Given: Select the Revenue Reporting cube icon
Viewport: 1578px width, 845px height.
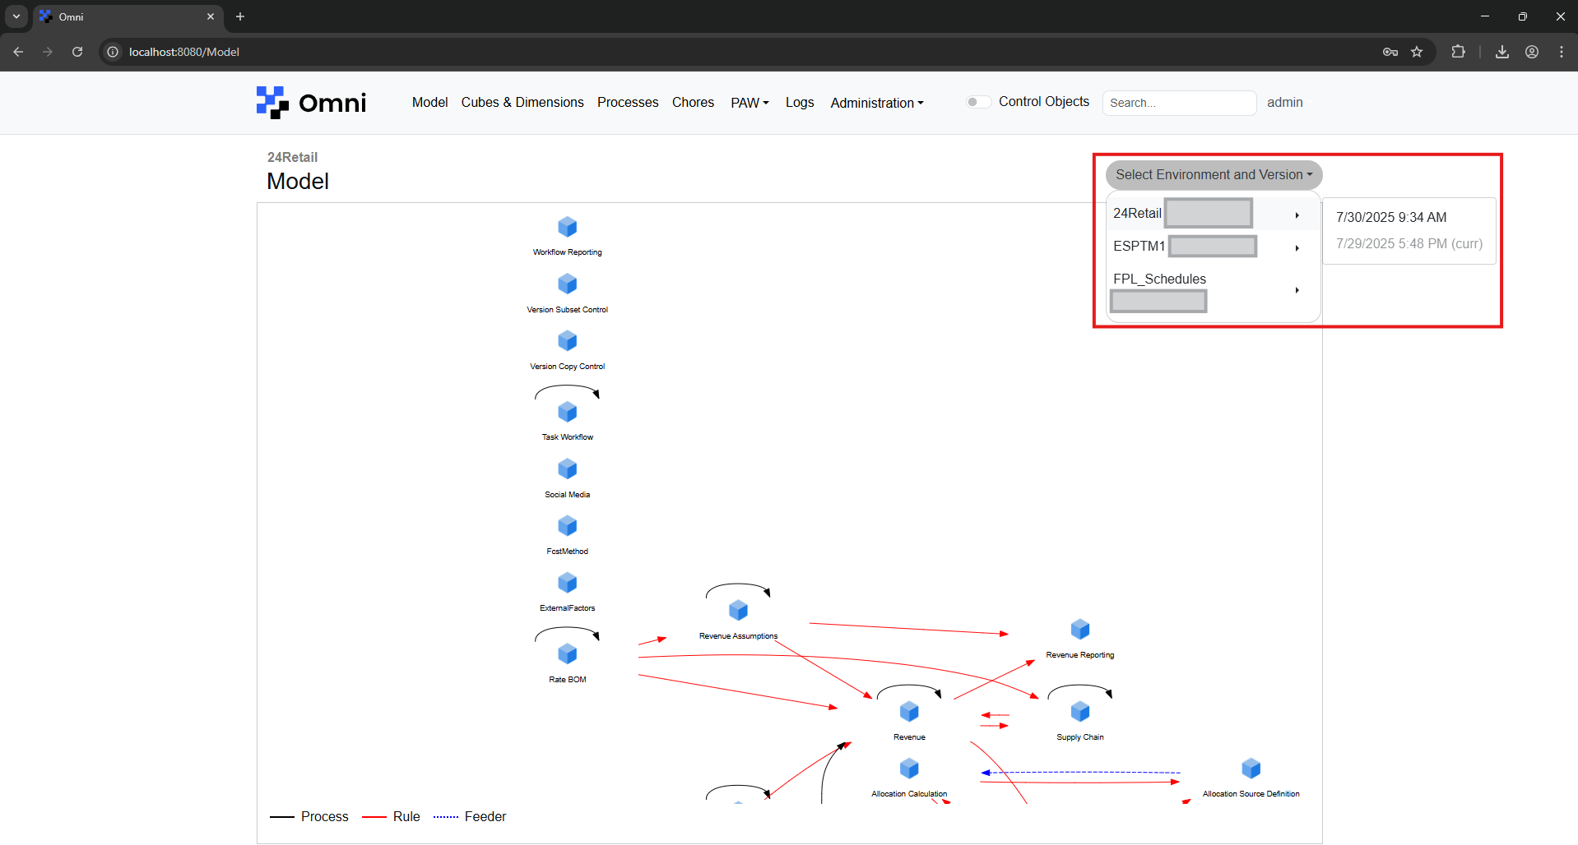Looking at the screenshot, I should pyautogui.click(x=1080, y=630).
